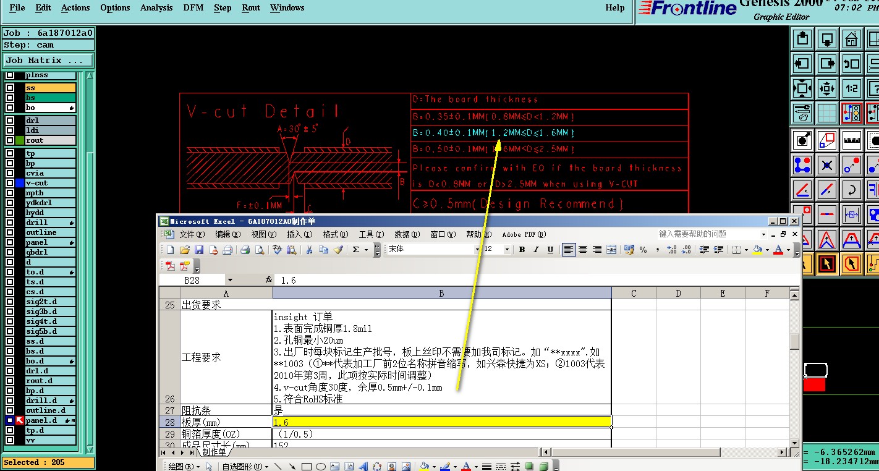
Task: Select the polygon arrow selection tool
Action: click(x=852, y=264)
